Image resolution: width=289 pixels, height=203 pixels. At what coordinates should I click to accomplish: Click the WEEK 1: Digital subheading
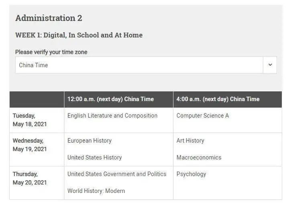point(79,35)
